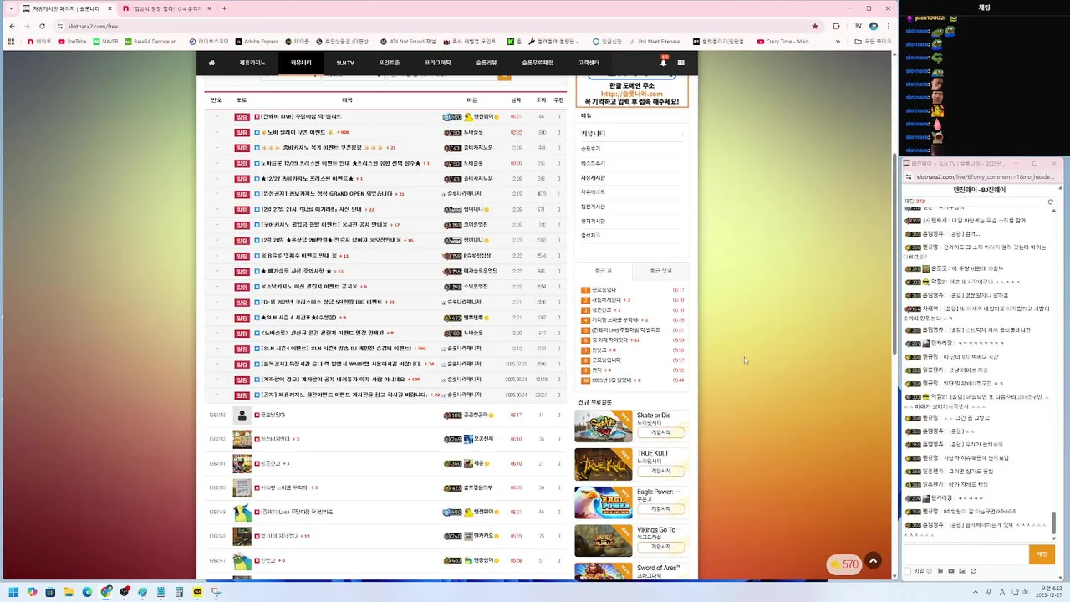1070x602 pixels.
Task: Open the 슬롯후기 sidebar link
Action: coord(591,149)
